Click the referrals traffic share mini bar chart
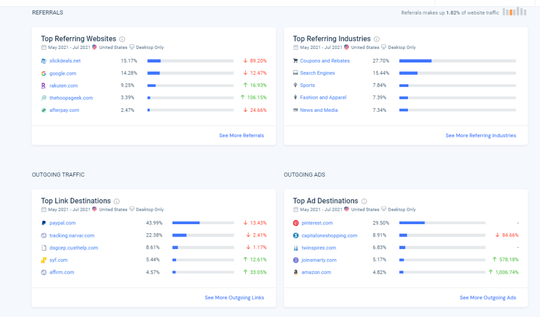Screen dimensions: 540x317 point(514,12)
